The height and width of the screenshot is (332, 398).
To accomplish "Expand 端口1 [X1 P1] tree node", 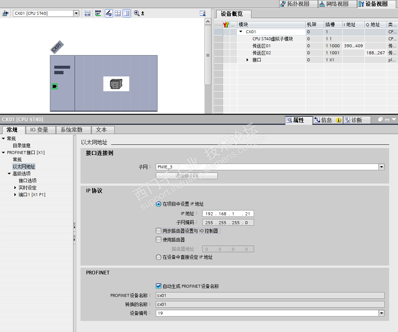I will 15,194.
